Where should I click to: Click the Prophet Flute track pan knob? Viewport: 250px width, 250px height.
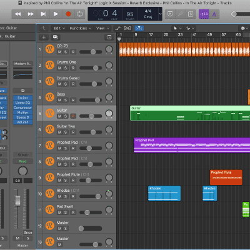pos(109,177)
